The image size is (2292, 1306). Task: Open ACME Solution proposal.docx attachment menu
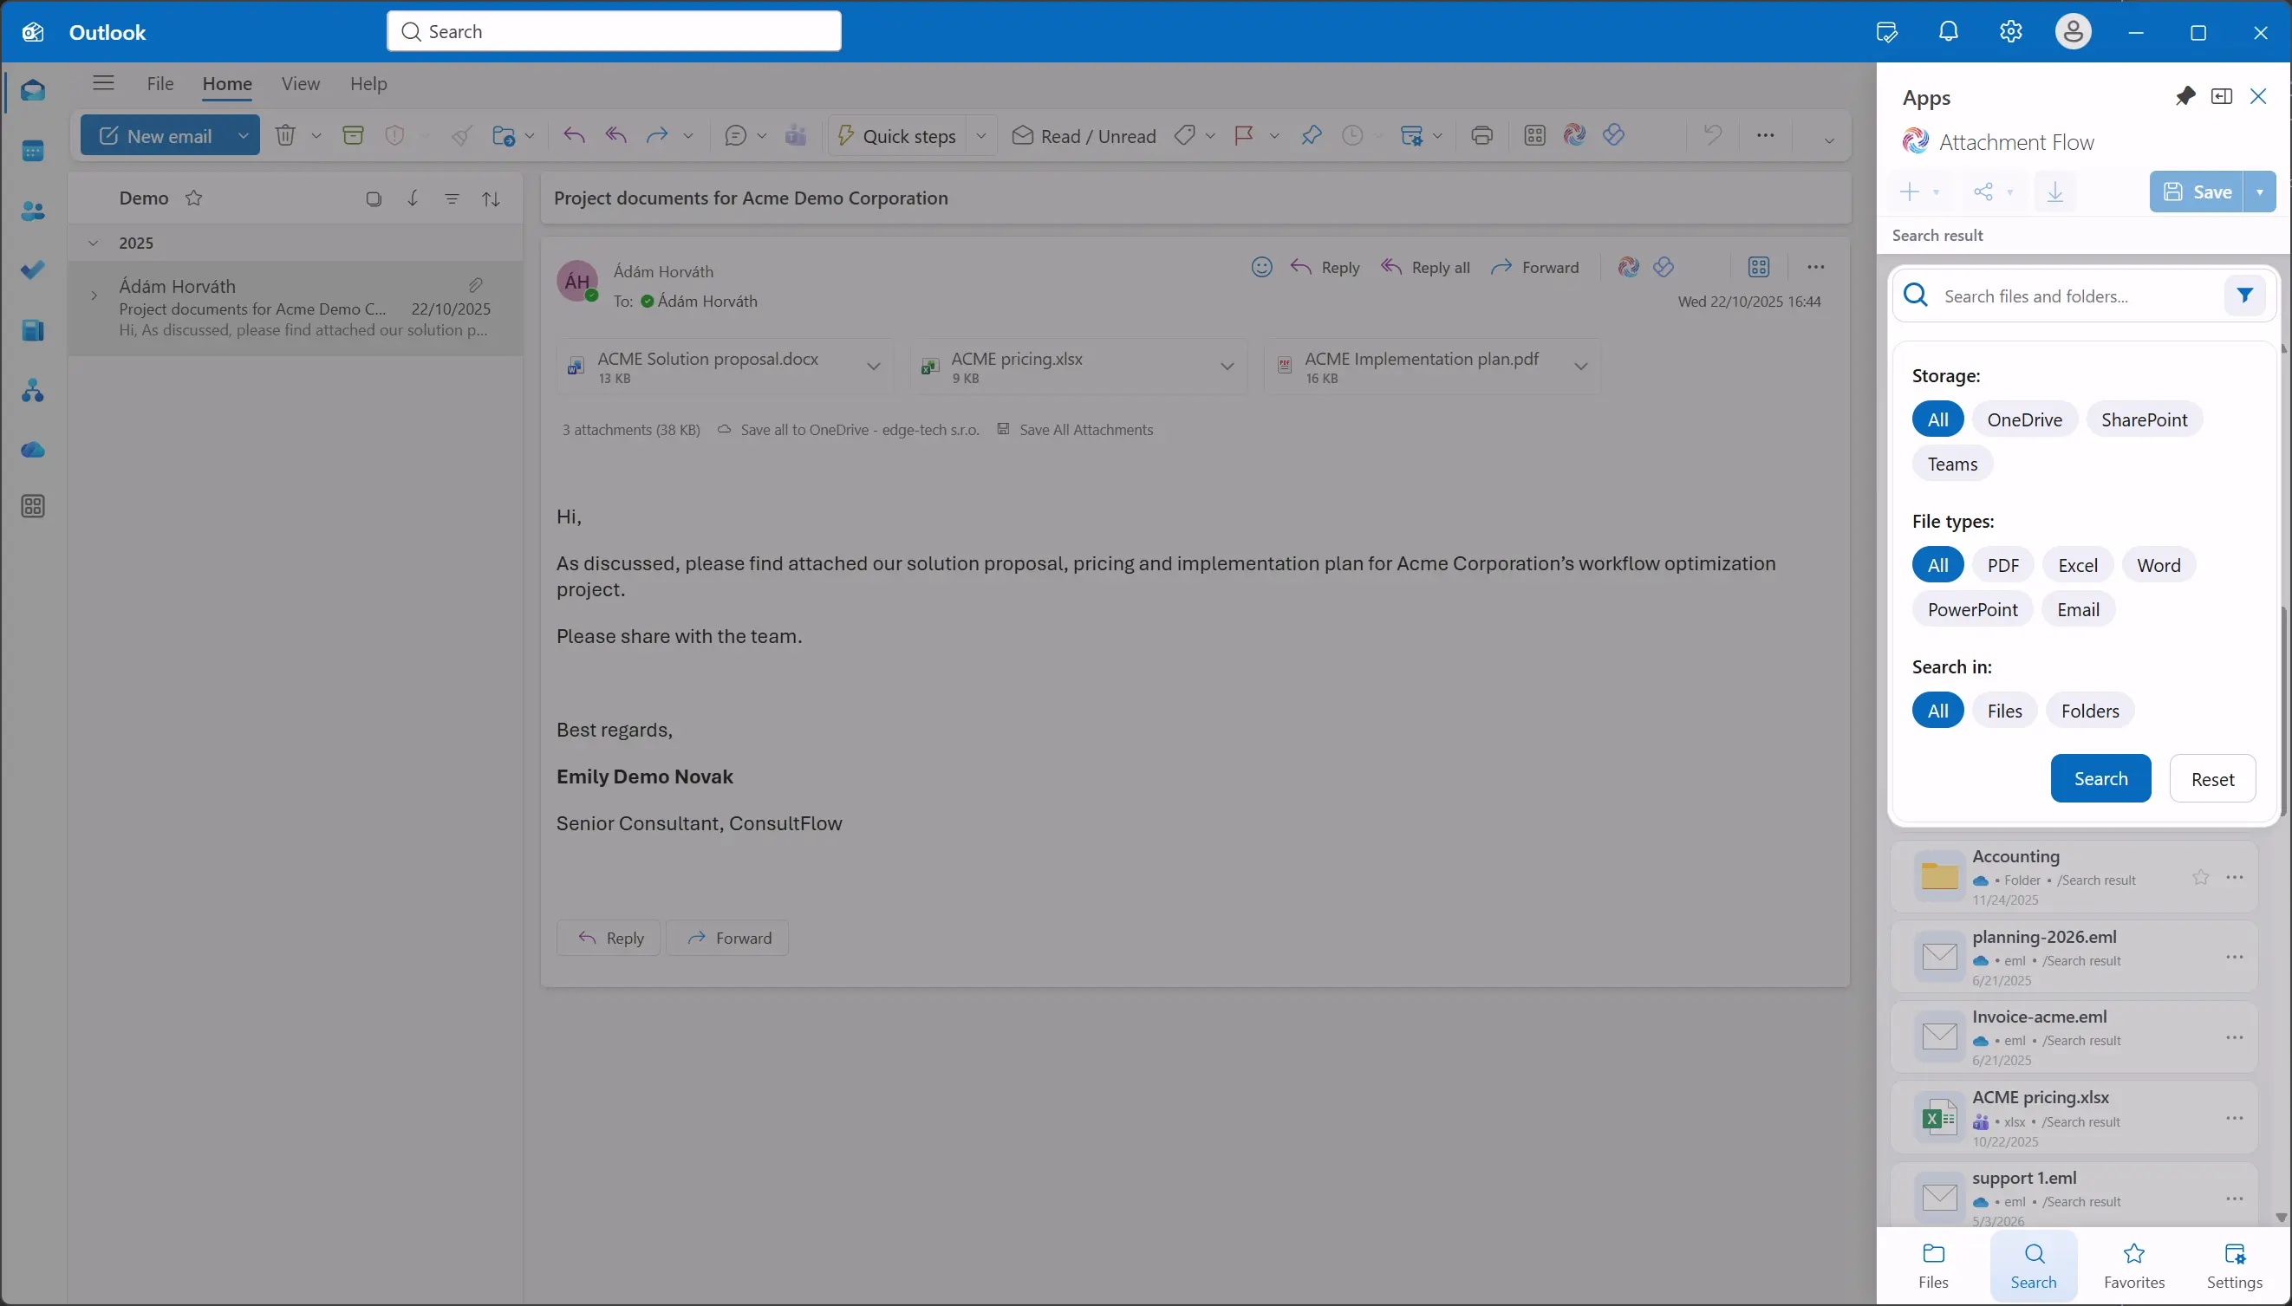pyautogui.click(x=873, y=366)
